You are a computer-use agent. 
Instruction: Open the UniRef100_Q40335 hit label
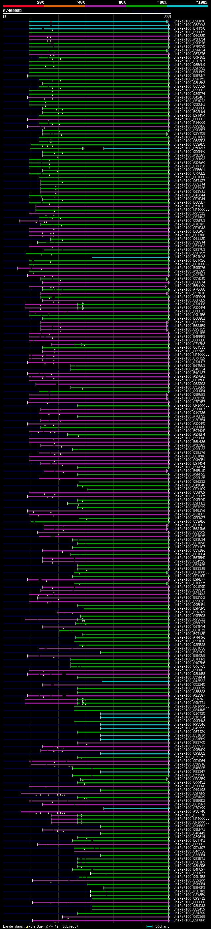point(189,36)
